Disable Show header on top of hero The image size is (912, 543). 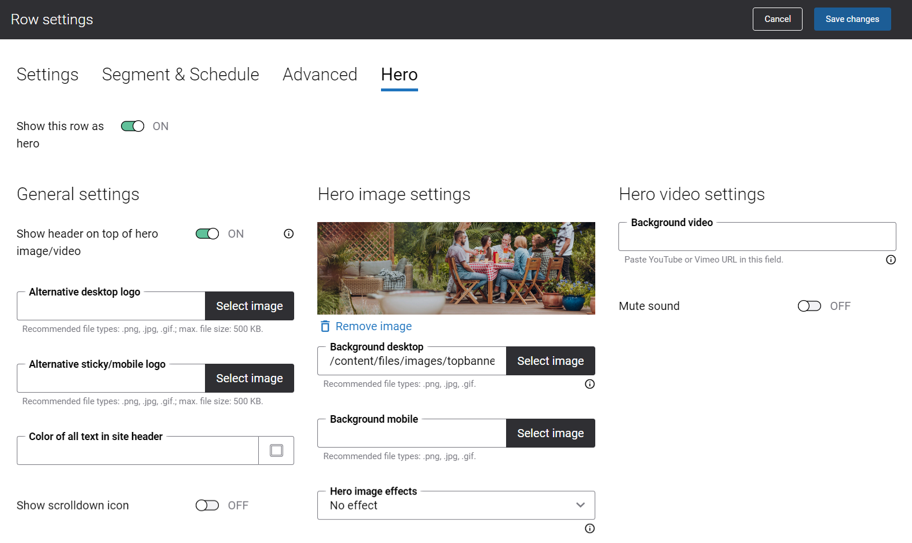tap(207, 234)
